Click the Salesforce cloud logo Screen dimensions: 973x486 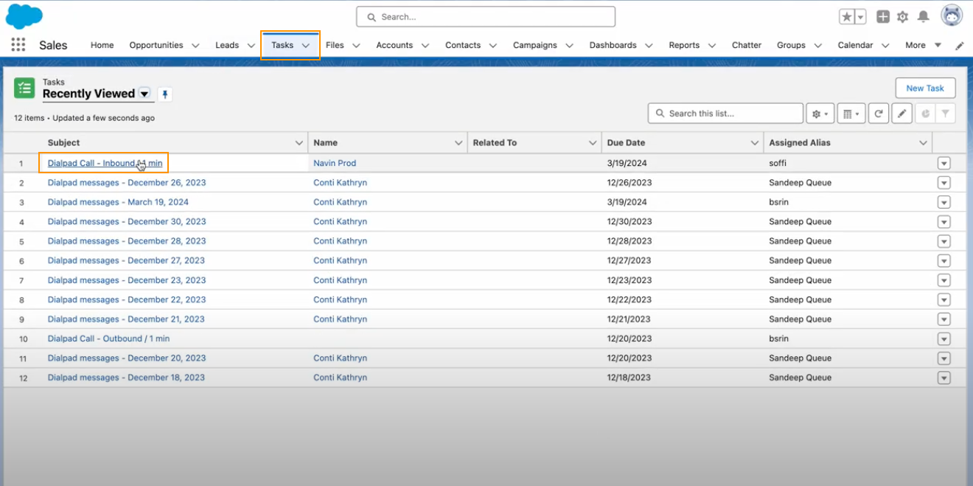coord(24,15)
